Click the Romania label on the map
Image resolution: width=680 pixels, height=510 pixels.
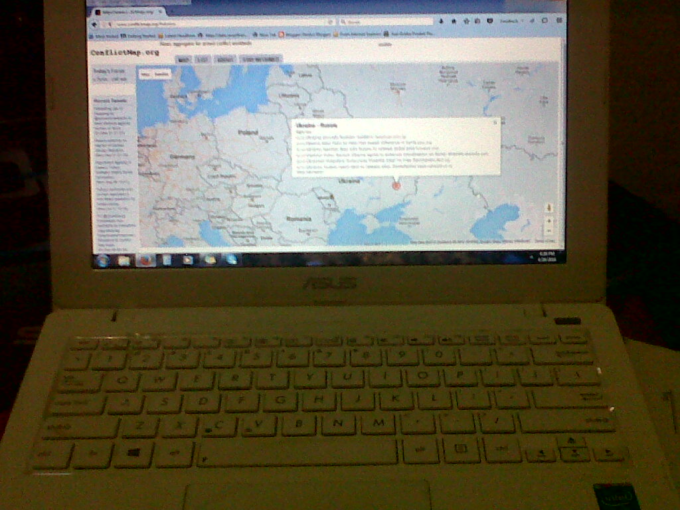[x=299, y=218]
